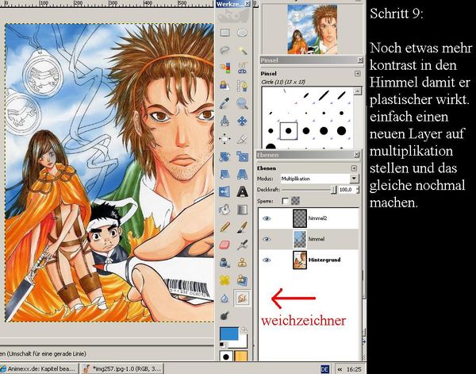
Task: Select the himmel layer thumbnail
Action: (x=300, y=239)
